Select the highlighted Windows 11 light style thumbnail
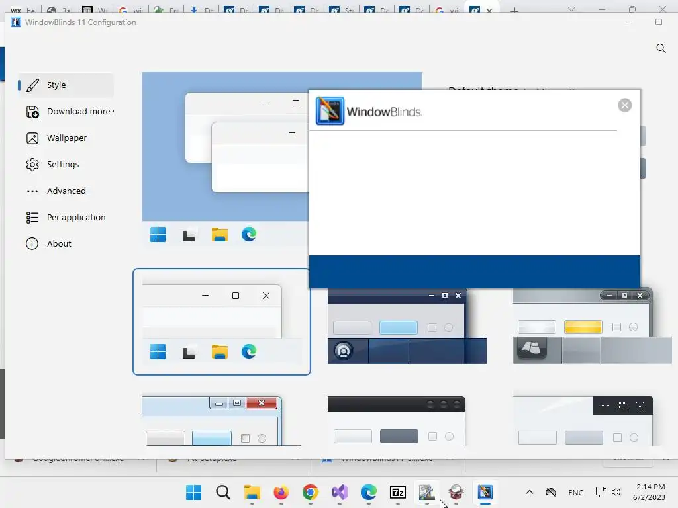Image resolution: width=678 pixels, height=508 pixels. (x=222, y=322)
